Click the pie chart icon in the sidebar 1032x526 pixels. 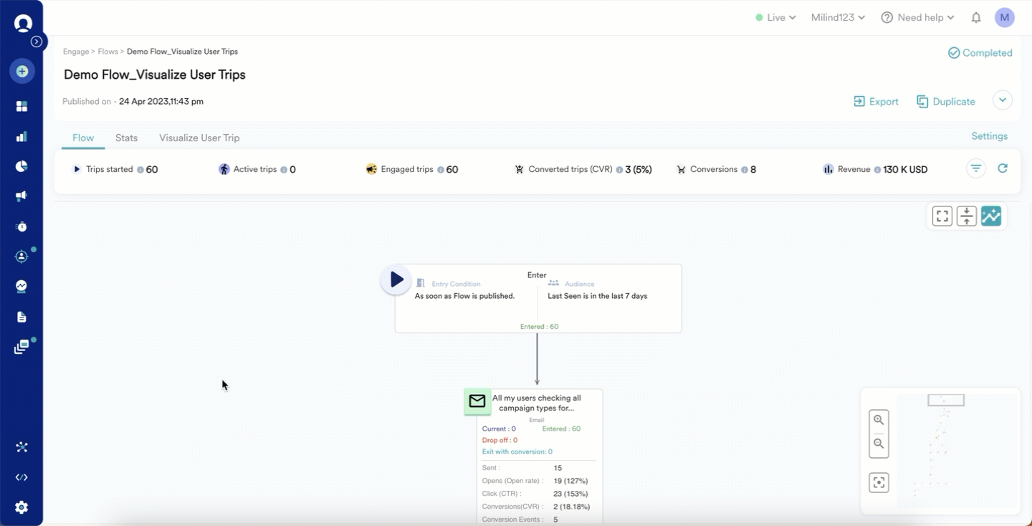click(x=21, y=166)
